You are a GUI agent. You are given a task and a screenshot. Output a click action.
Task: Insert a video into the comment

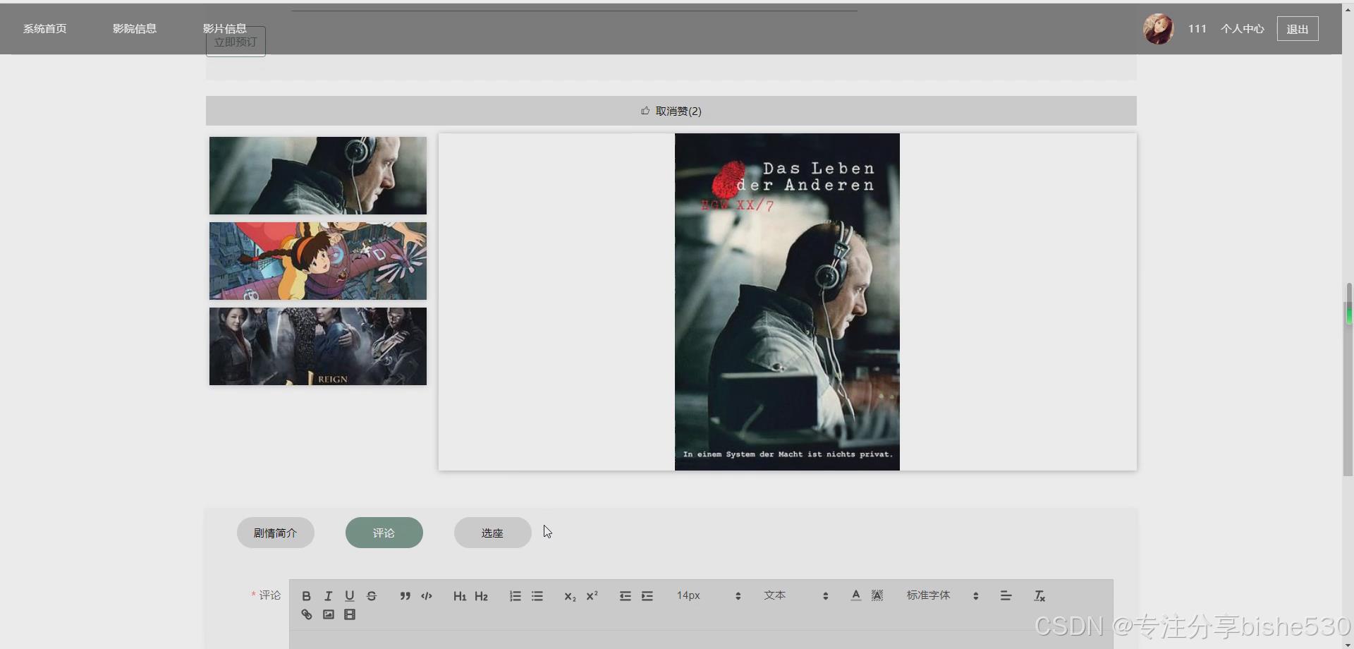click(350, 614)
